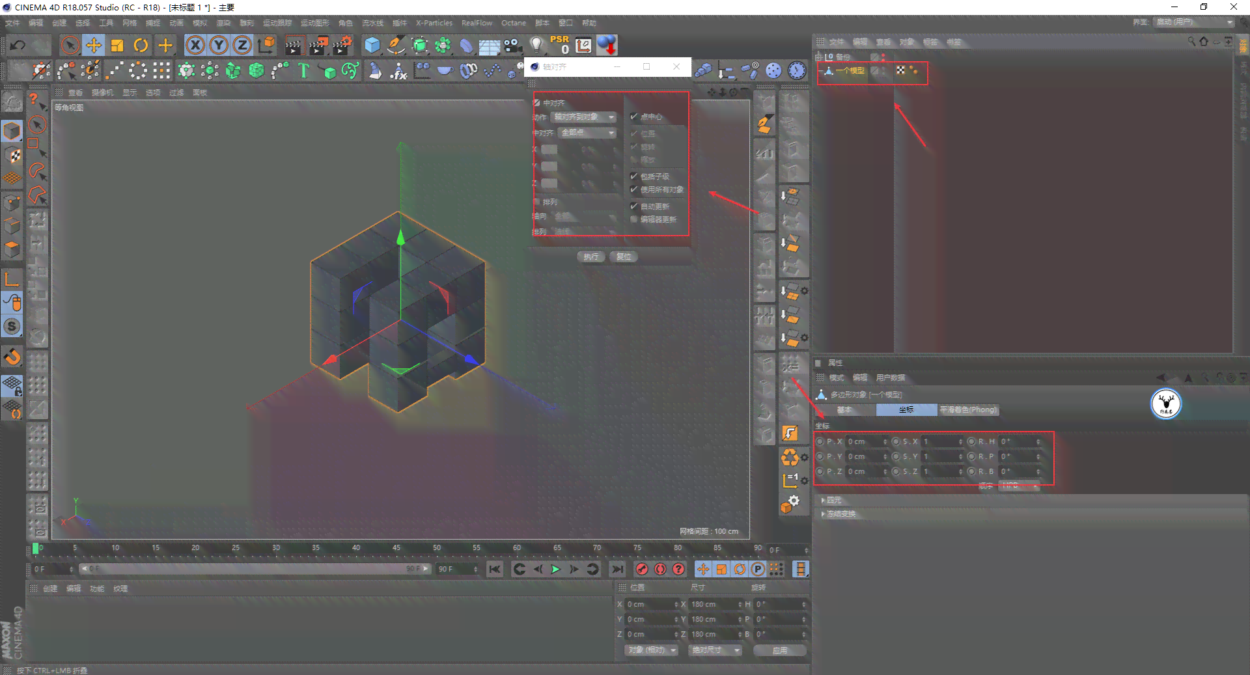Add a Light object
Image resolution: width=1250 pixels, height=675 pixels.
click(x=536, y=45)
